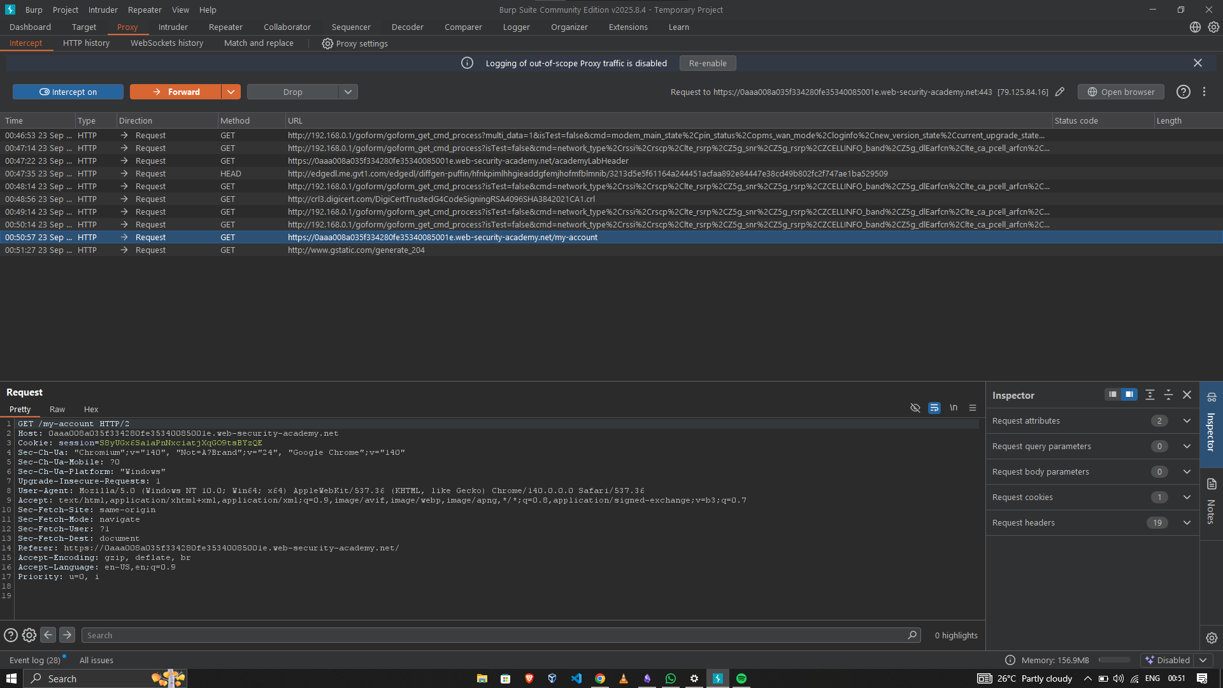The width and height of the screenshot is (1223, 688).
Task: Open the three-dot Intercept options menu
Action: (1204, 92)
